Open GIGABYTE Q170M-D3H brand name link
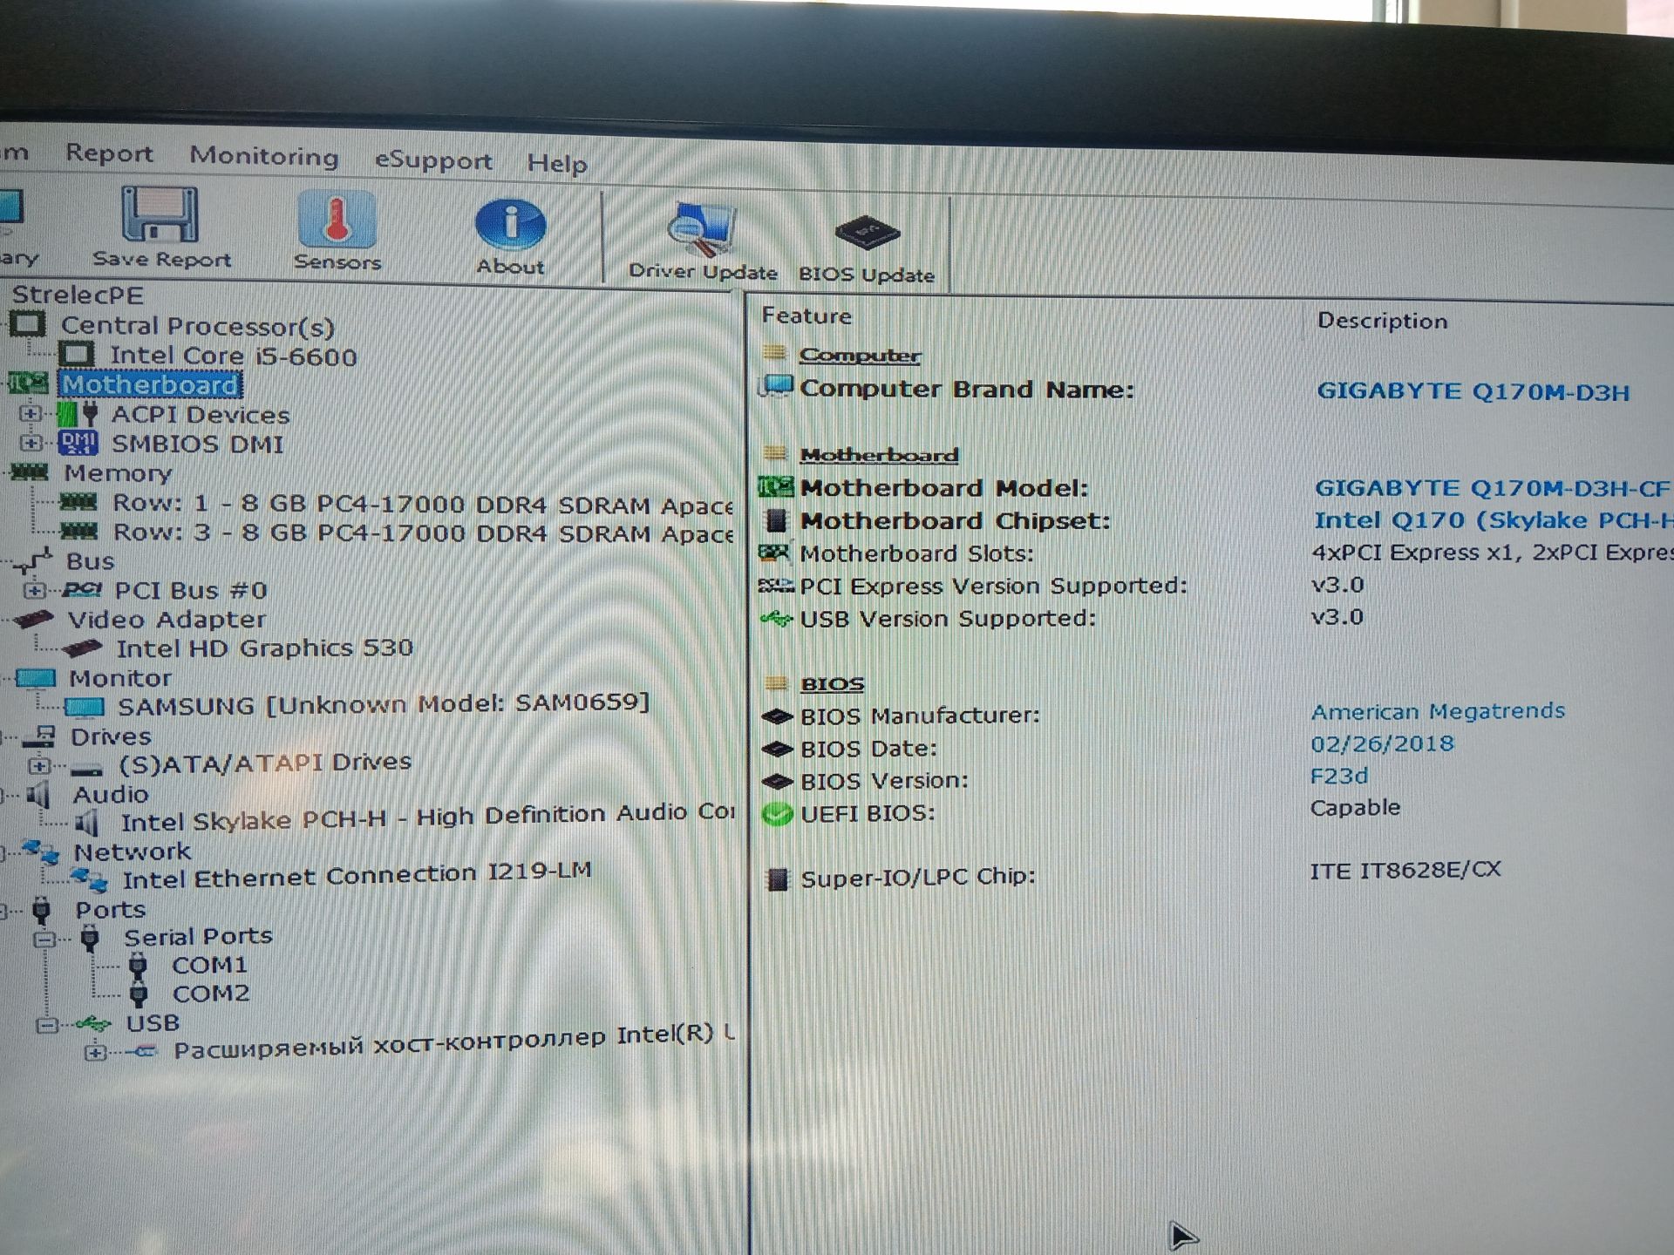Screen dimensions: 1674x1255 click(1473, 391)
